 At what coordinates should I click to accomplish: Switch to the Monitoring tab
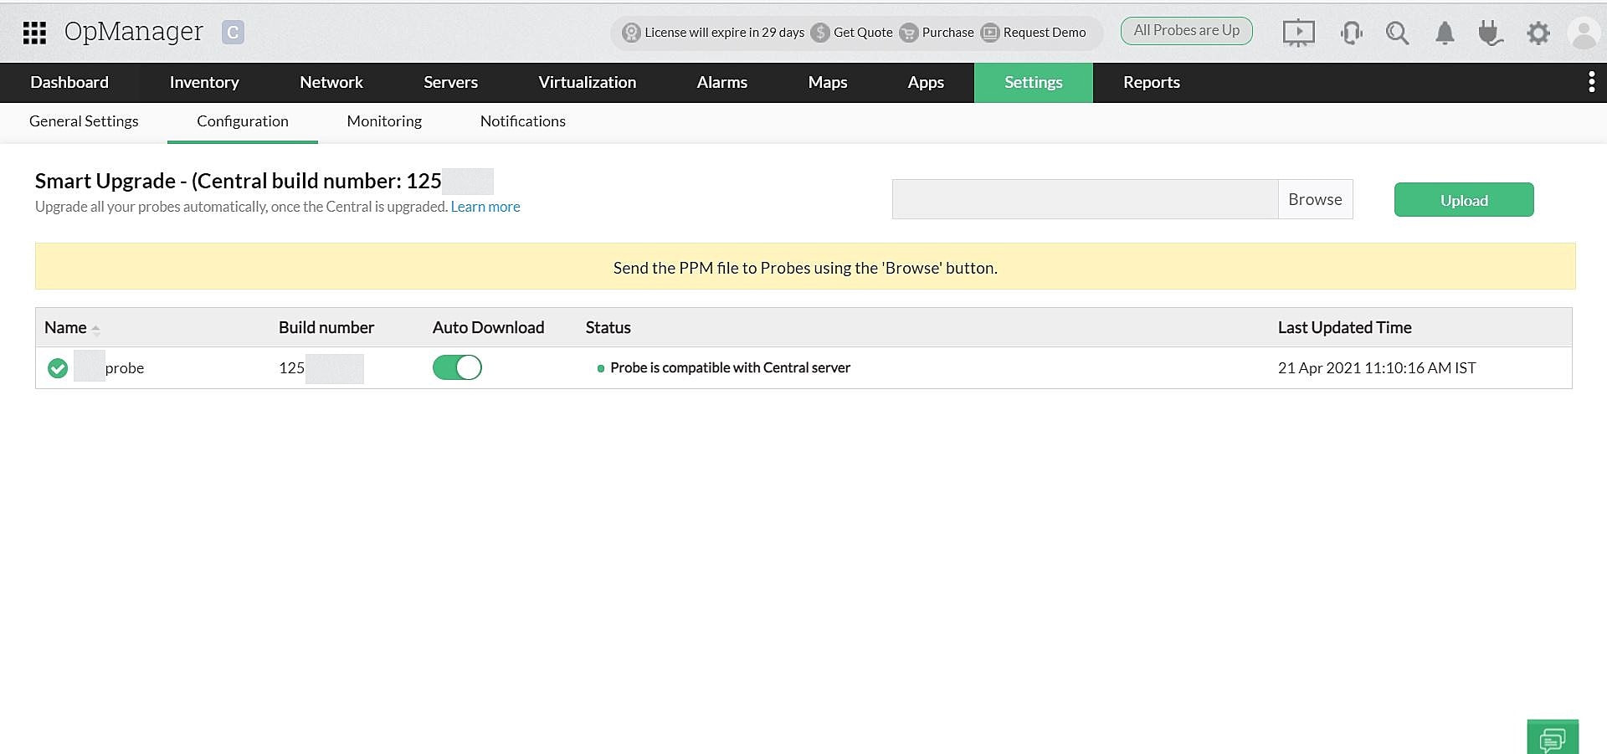click(384, 121)
